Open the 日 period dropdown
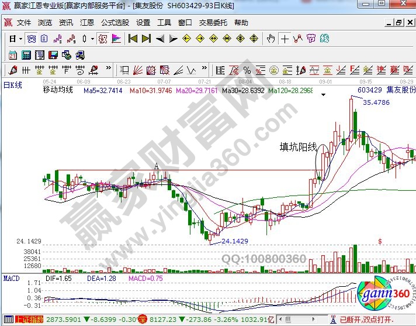The height and width of the screenshot is (326, 416). (15, 39)
